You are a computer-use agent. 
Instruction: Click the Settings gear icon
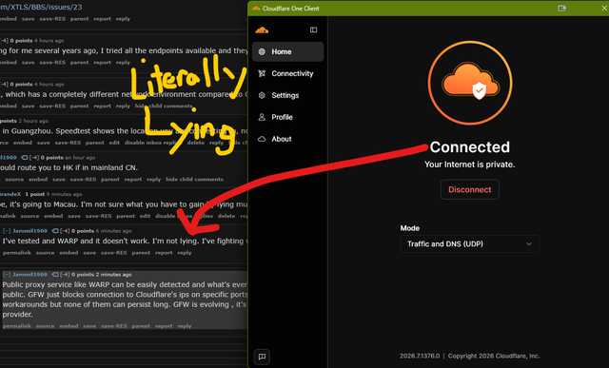262,95
